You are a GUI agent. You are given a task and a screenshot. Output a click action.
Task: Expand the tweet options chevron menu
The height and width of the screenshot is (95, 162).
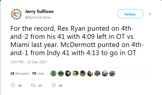tap(150, 14)
